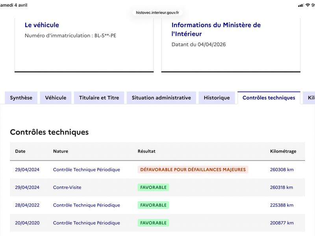Screen dimensions: 315x236
Task: Tap the cellular signal bars icon
Action: pyautogui.click(x=301, y=6)
